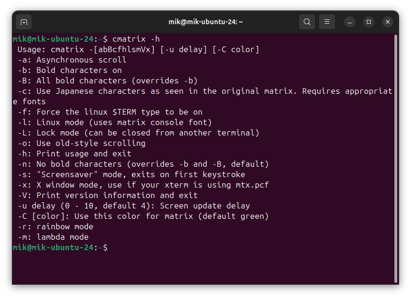Click the Usage line of cmatrix help

138,49
